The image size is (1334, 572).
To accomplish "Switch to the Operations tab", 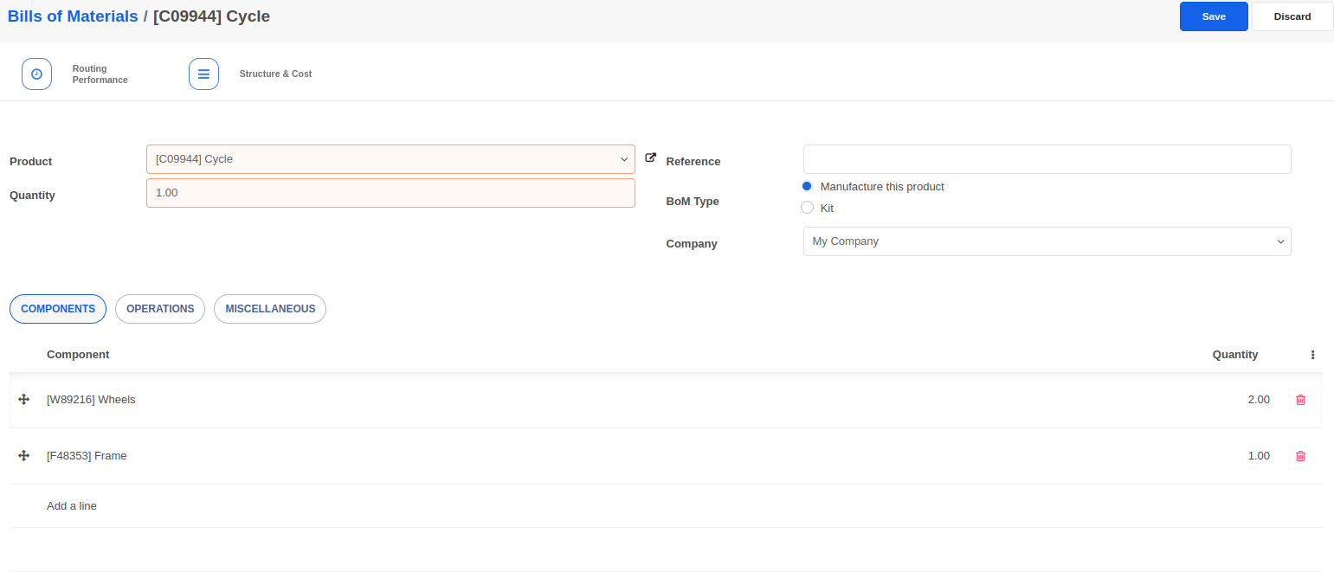I will pyautogui.click(x=160, y=309).
